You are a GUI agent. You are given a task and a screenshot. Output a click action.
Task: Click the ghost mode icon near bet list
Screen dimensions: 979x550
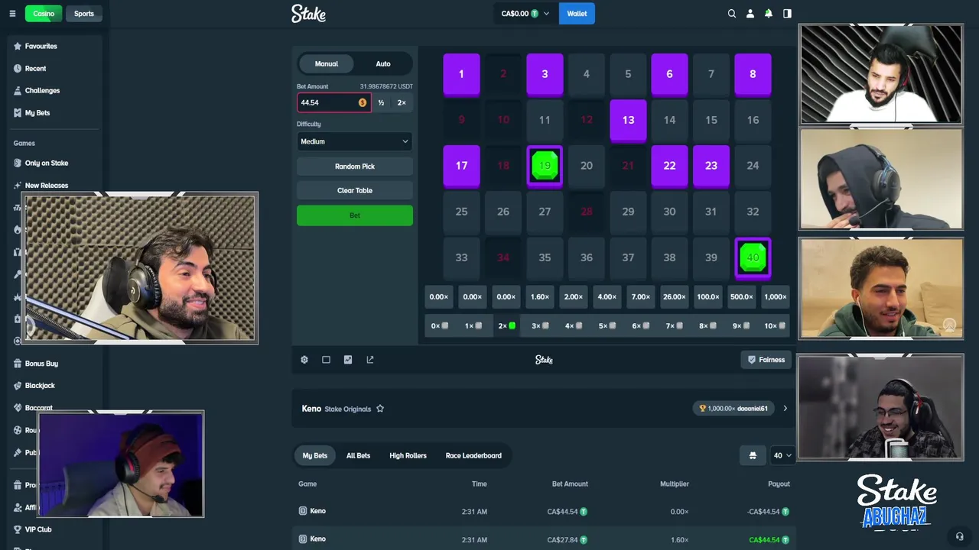tap(753, 455)
